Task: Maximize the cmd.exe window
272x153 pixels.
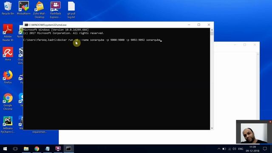Action: tap(199, 25)
